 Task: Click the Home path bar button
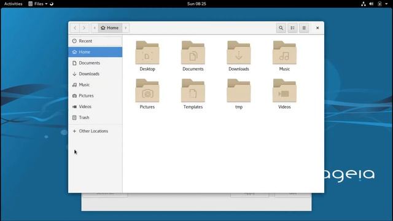point(110,28)
